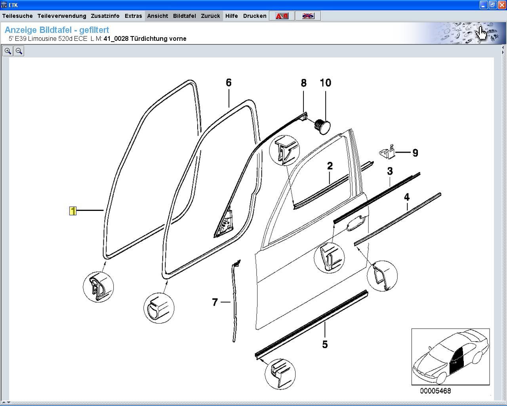
Task: Select part number 5 sill seal label
Action: pos(325,345)
